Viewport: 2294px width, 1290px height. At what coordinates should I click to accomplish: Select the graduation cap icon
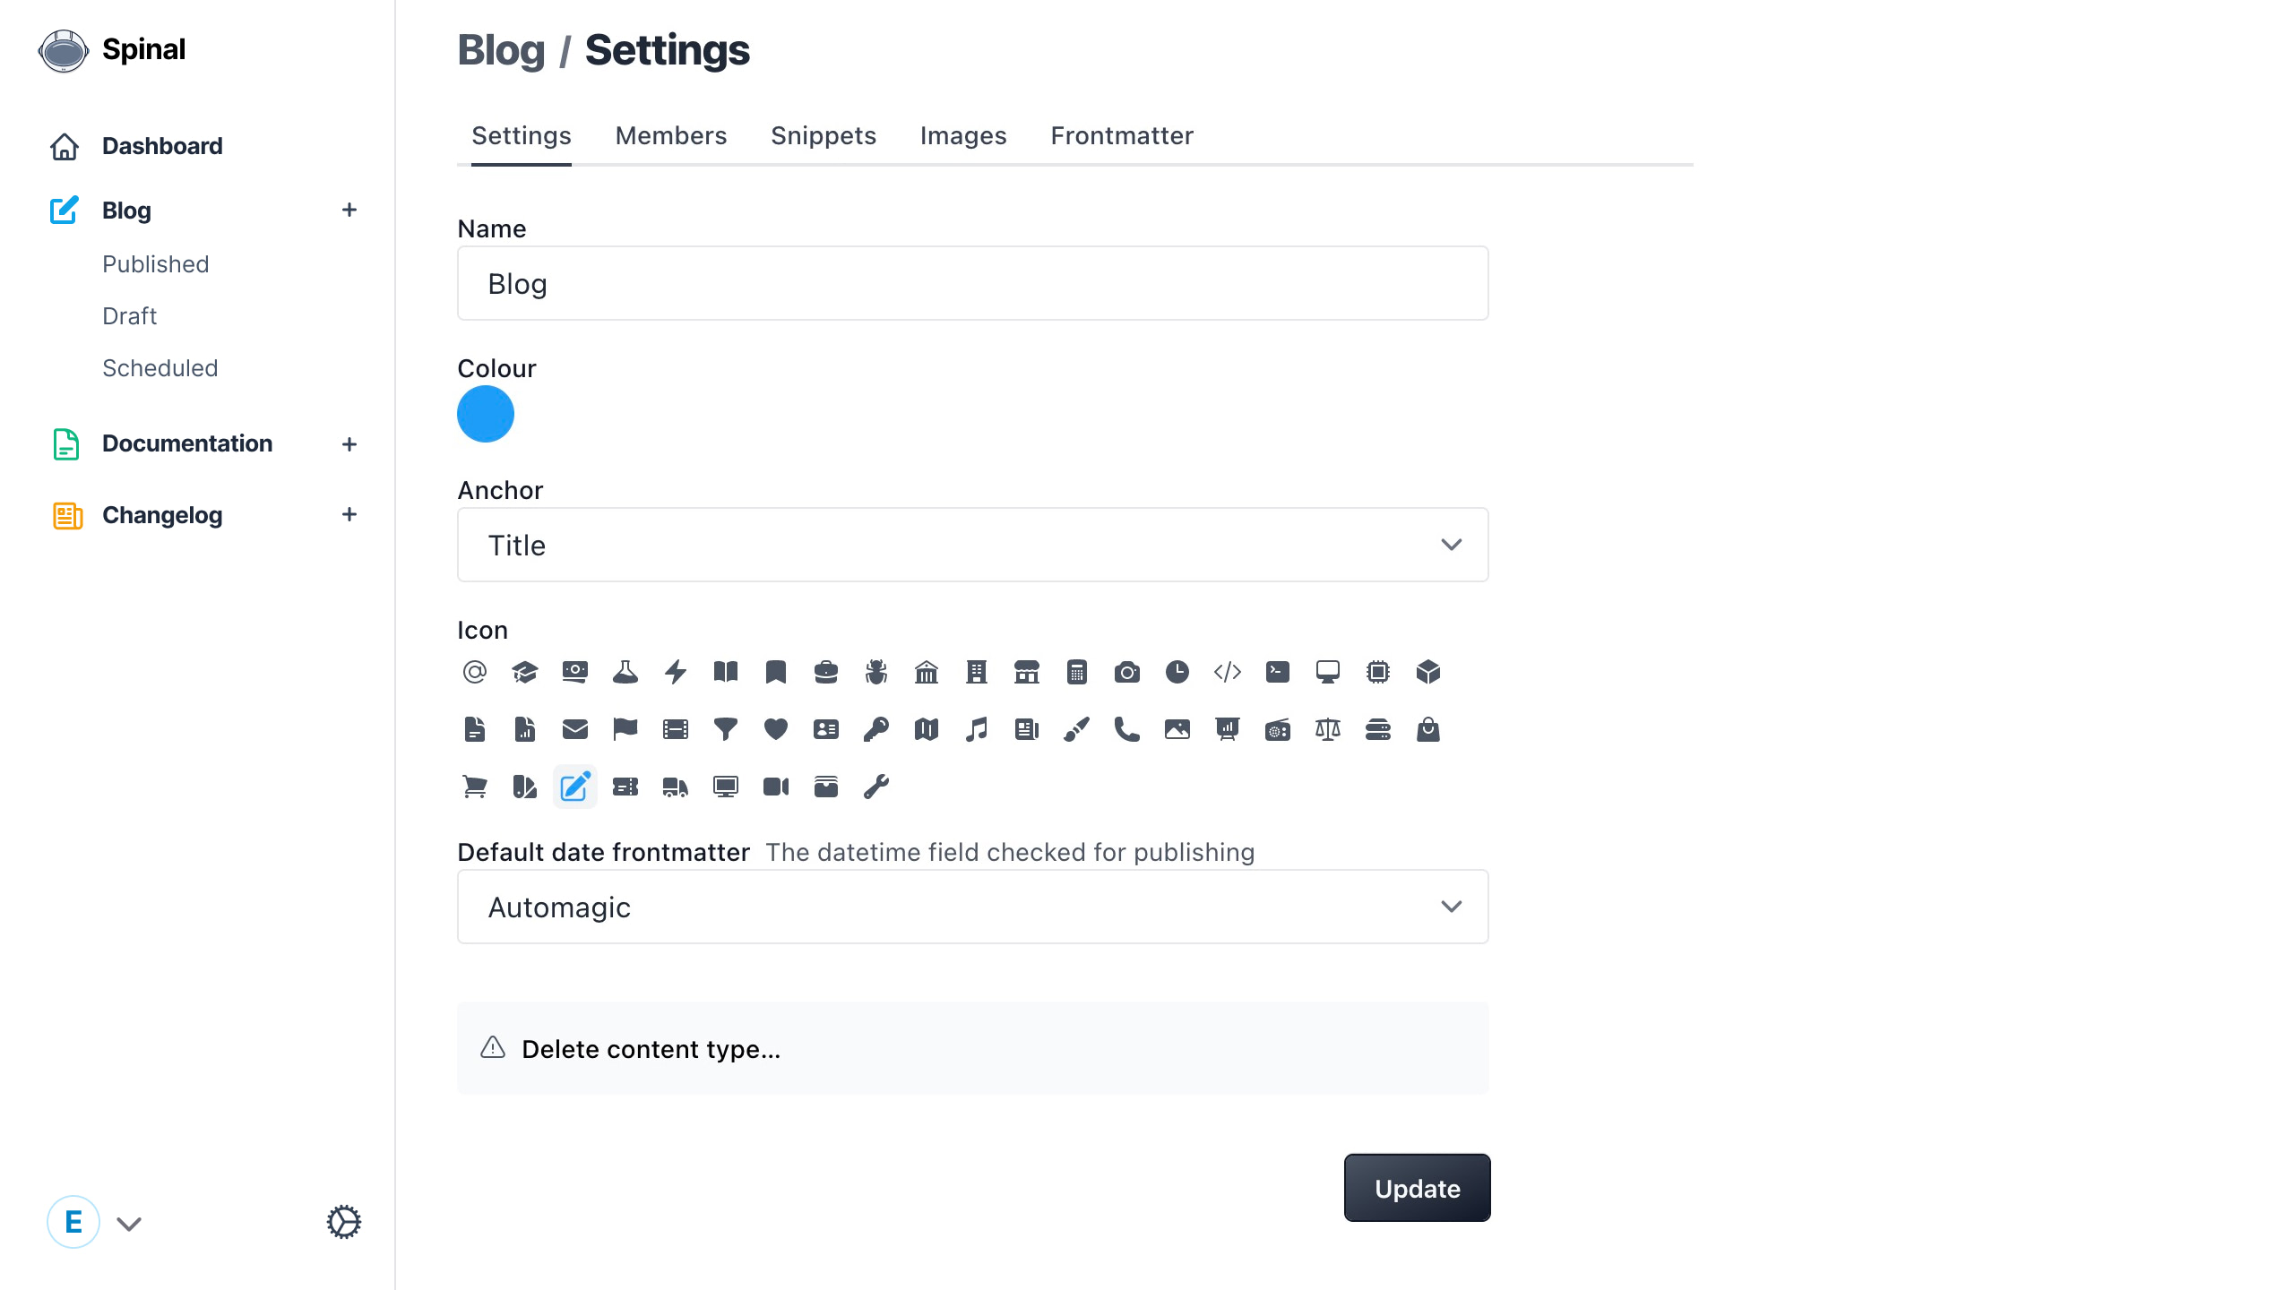tap(525, 672)
